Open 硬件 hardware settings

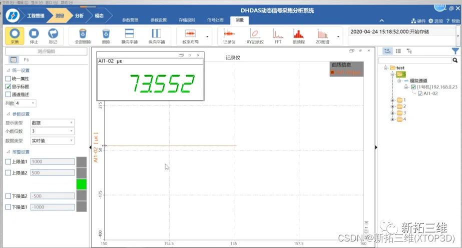(x=418, y=21)
